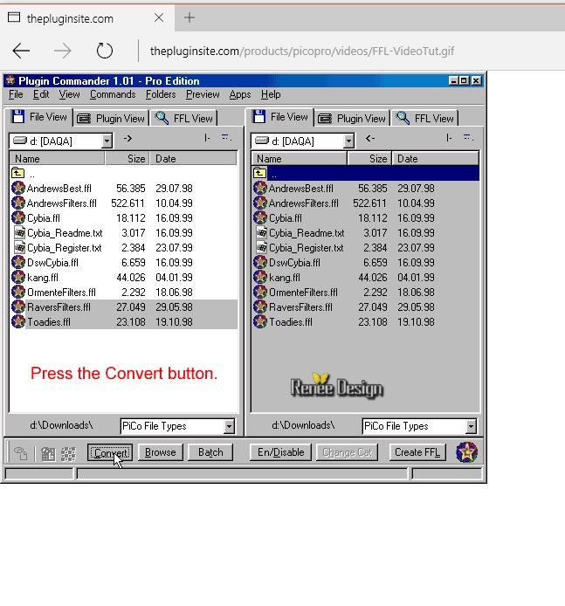Open the Preview menu
The image size is (565, 606).
203,94
